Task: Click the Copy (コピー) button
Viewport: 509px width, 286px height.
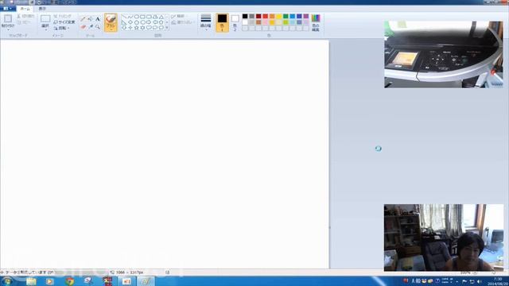Action: [x=24, y=22]
